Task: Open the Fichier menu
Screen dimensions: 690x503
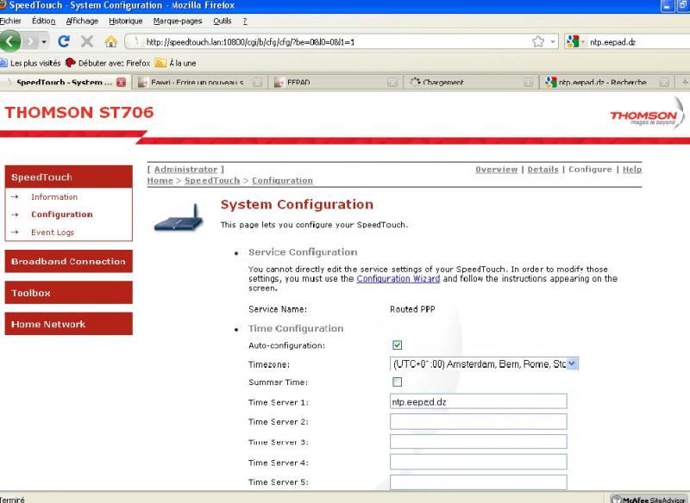Action: tap(10, 21)
